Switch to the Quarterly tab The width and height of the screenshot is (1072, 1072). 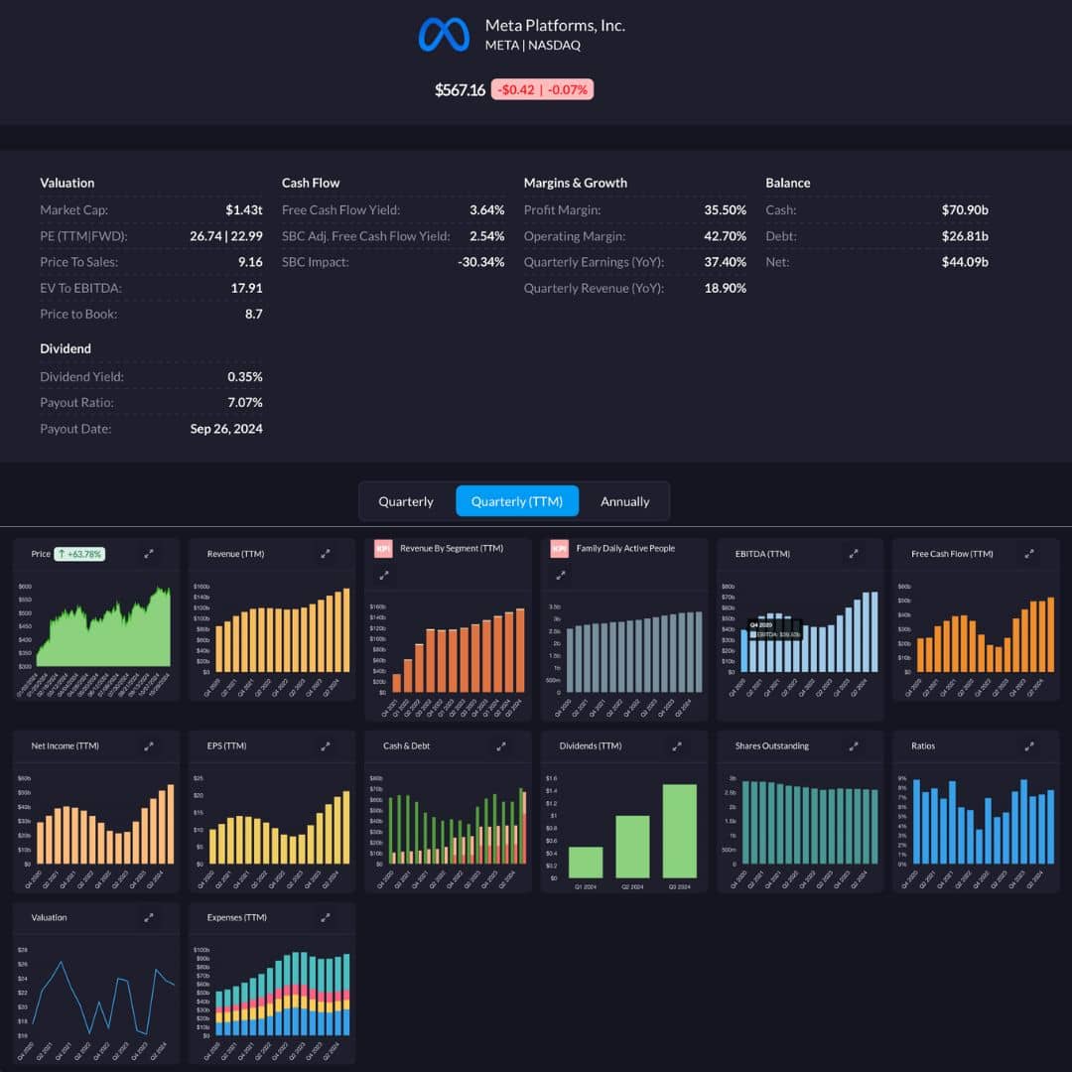(x=406, y=501)
